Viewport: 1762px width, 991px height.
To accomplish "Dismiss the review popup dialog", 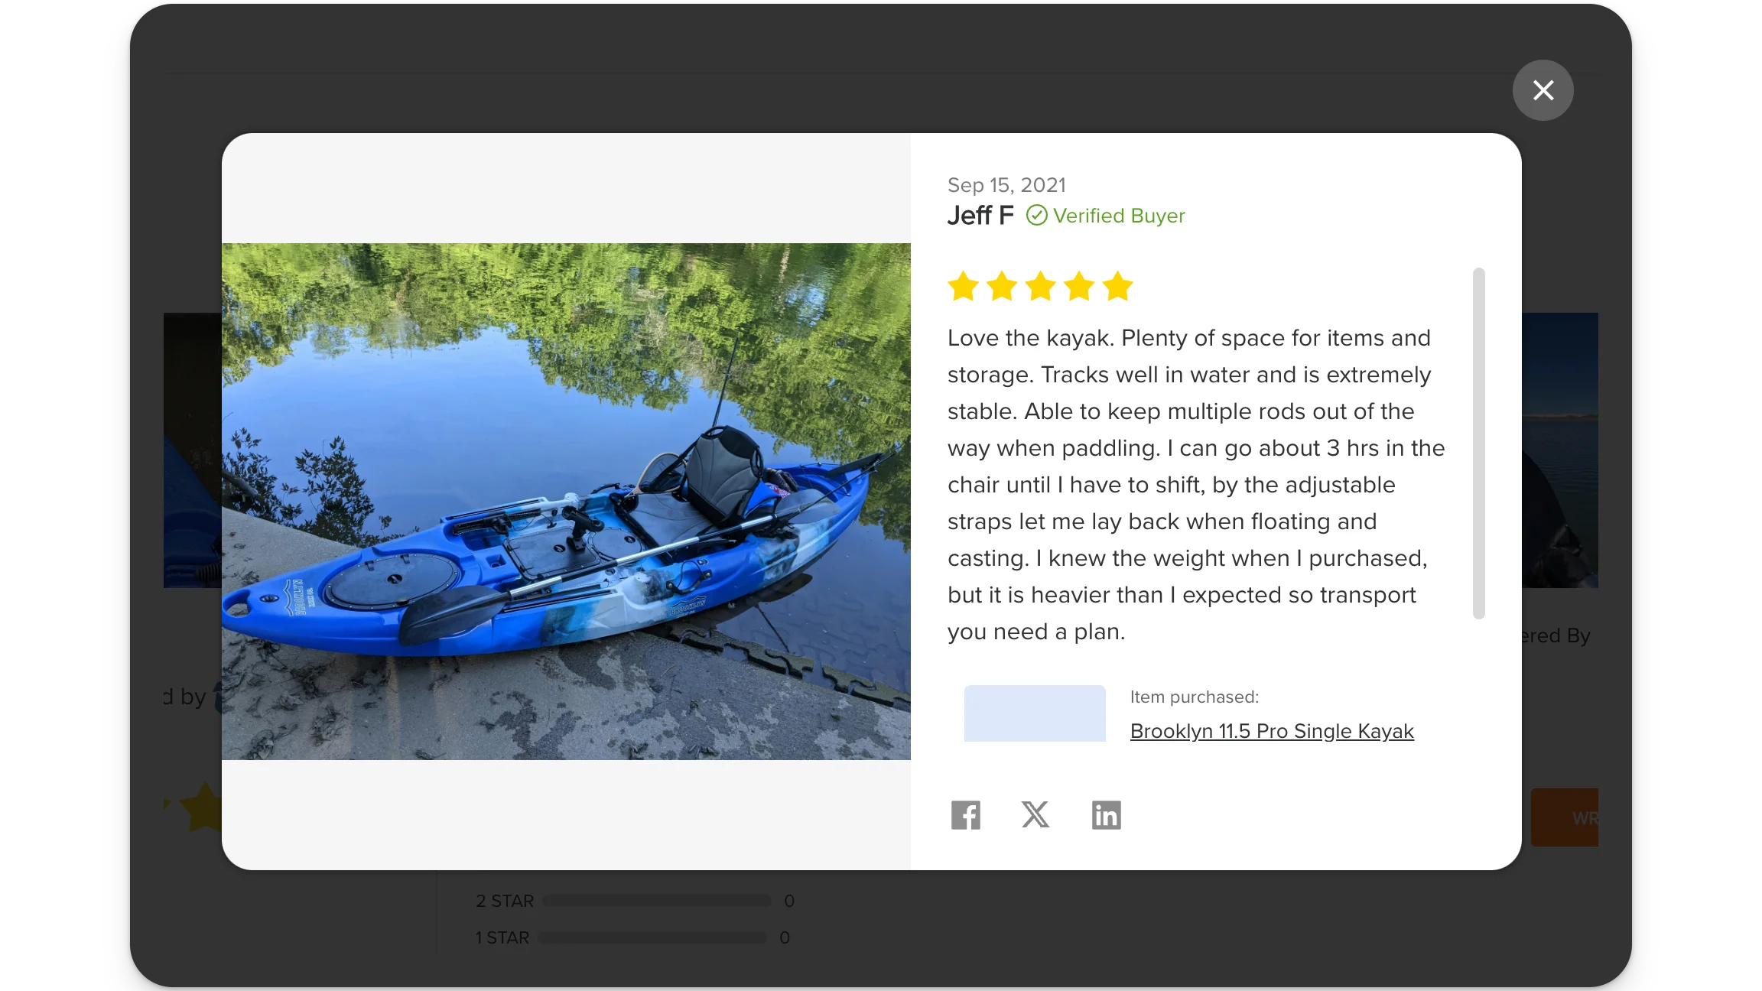I will [1543, 90].
